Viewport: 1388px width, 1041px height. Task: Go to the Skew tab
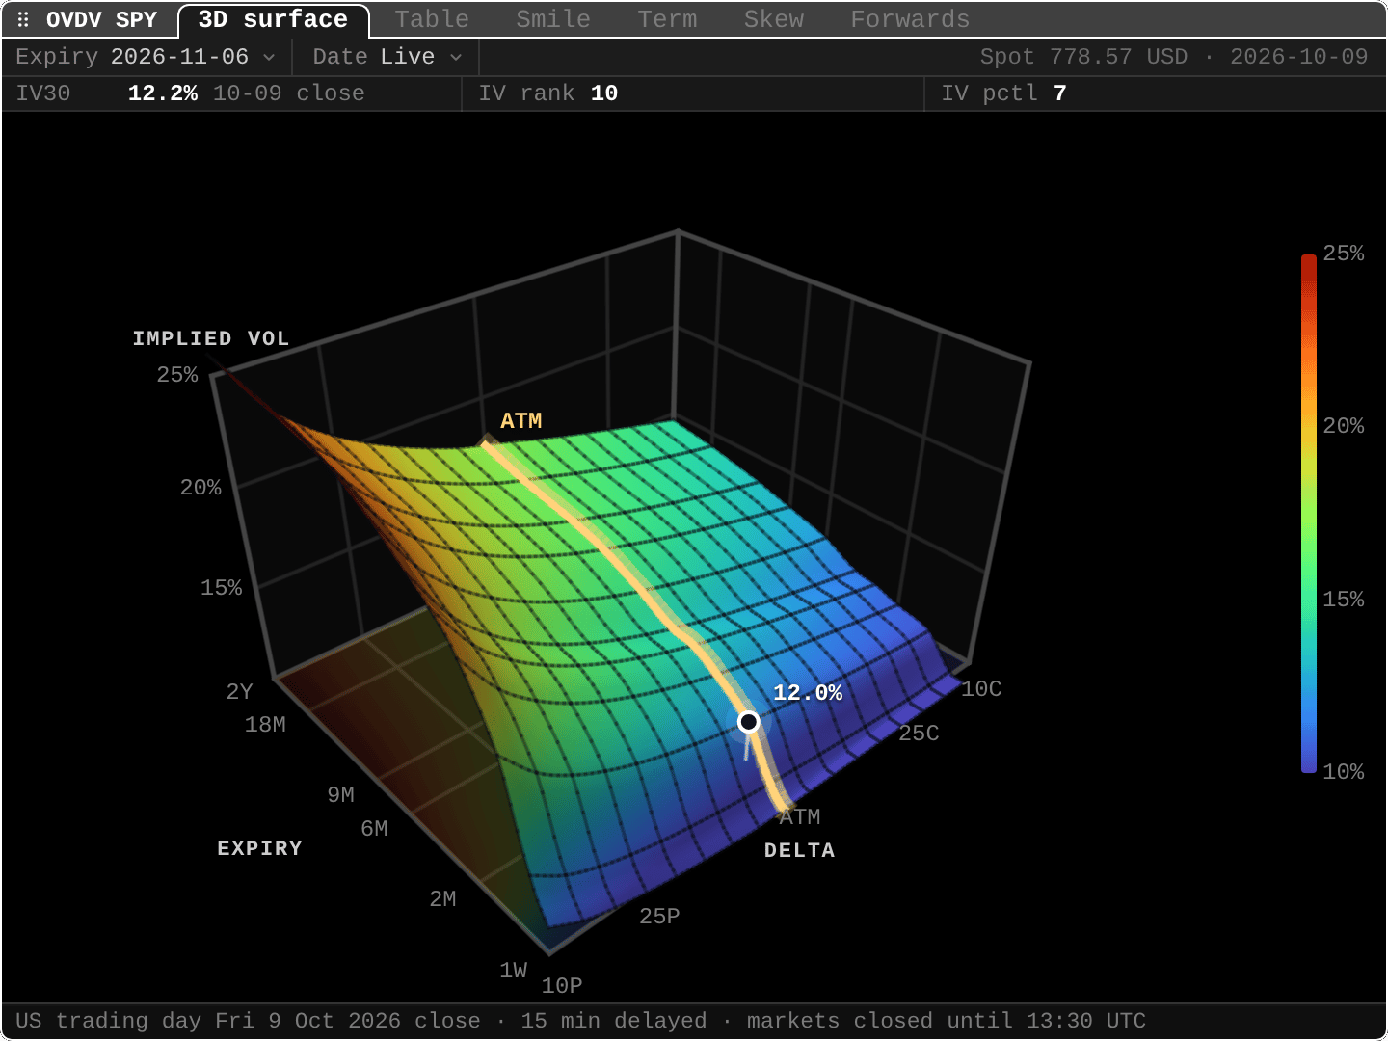coord(774,19)
